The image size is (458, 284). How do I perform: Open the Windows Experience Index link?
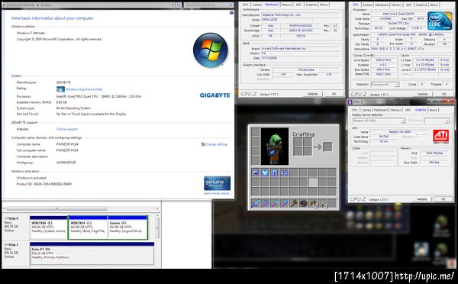pyautogui.click(x=84, y=89)
